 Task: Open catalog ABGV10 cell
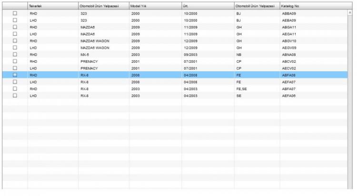pos(289,41)
